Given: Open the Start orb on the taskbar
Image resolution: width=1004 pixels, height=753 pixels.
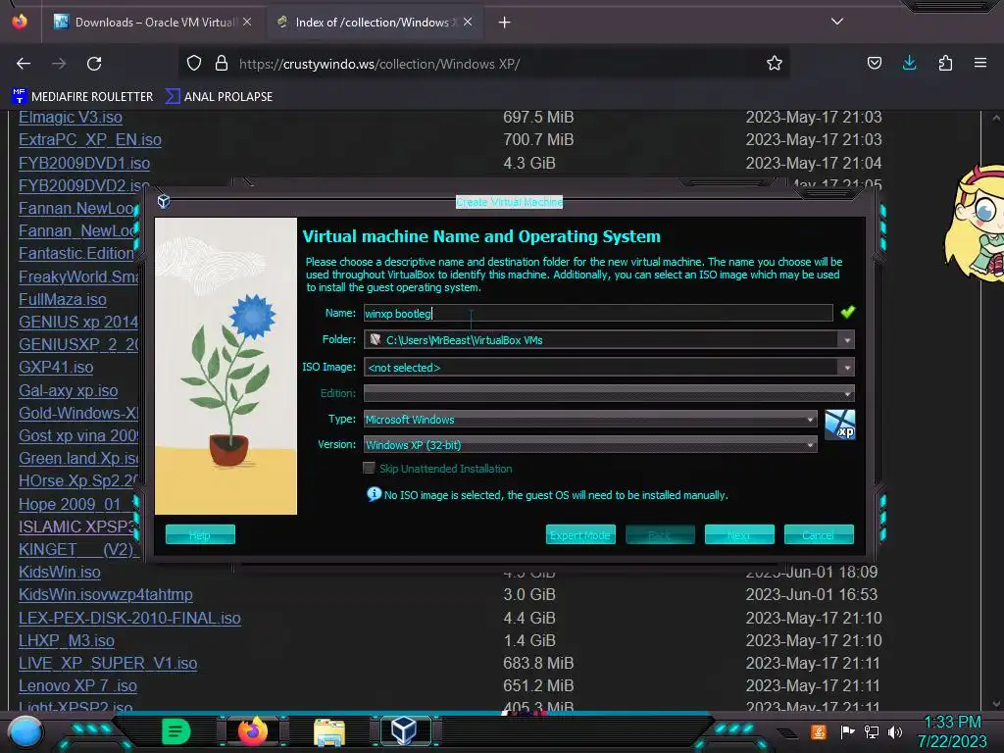Looking at the screenshot, I should click(25, 732).
